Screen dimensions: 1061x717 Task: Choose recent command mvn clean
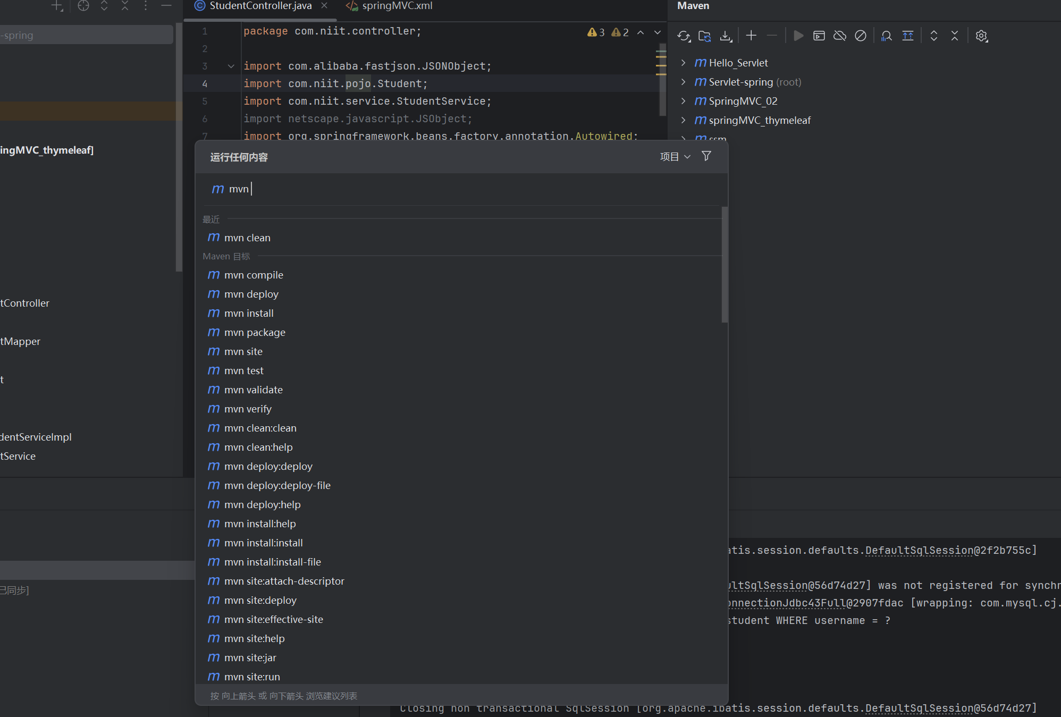[x=247, y=238]
